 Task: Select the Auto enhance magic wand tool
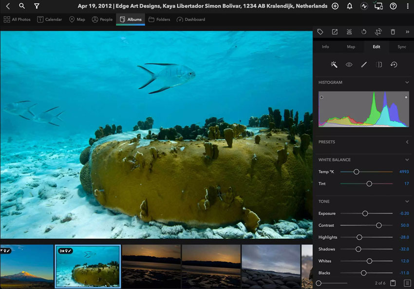[334, 64]
